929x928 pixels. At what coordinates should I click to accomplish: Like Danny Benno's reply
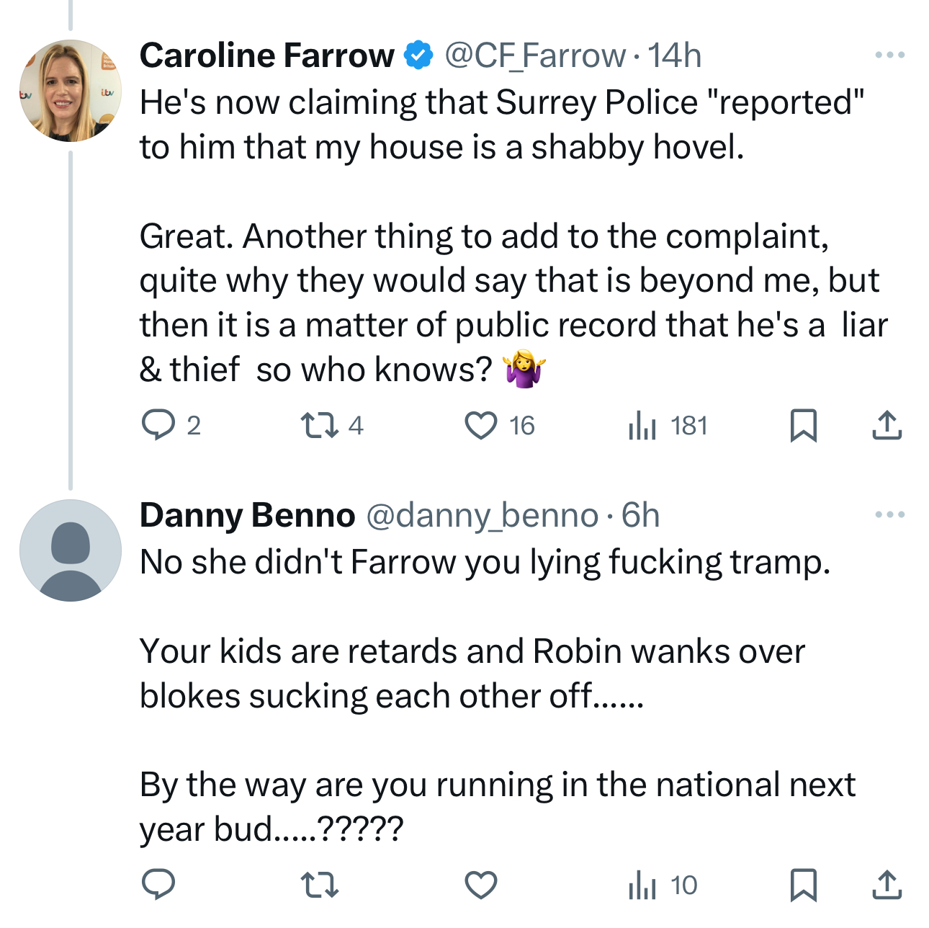pyautogui.click(x=480, y=885)
